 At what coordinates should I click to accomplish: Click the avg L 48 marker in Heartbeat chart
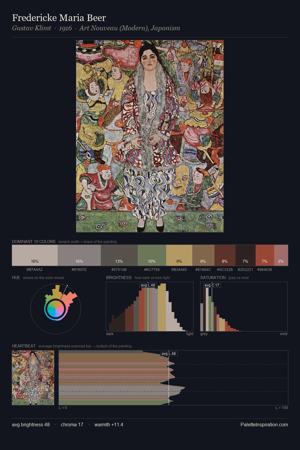(169, 354)
